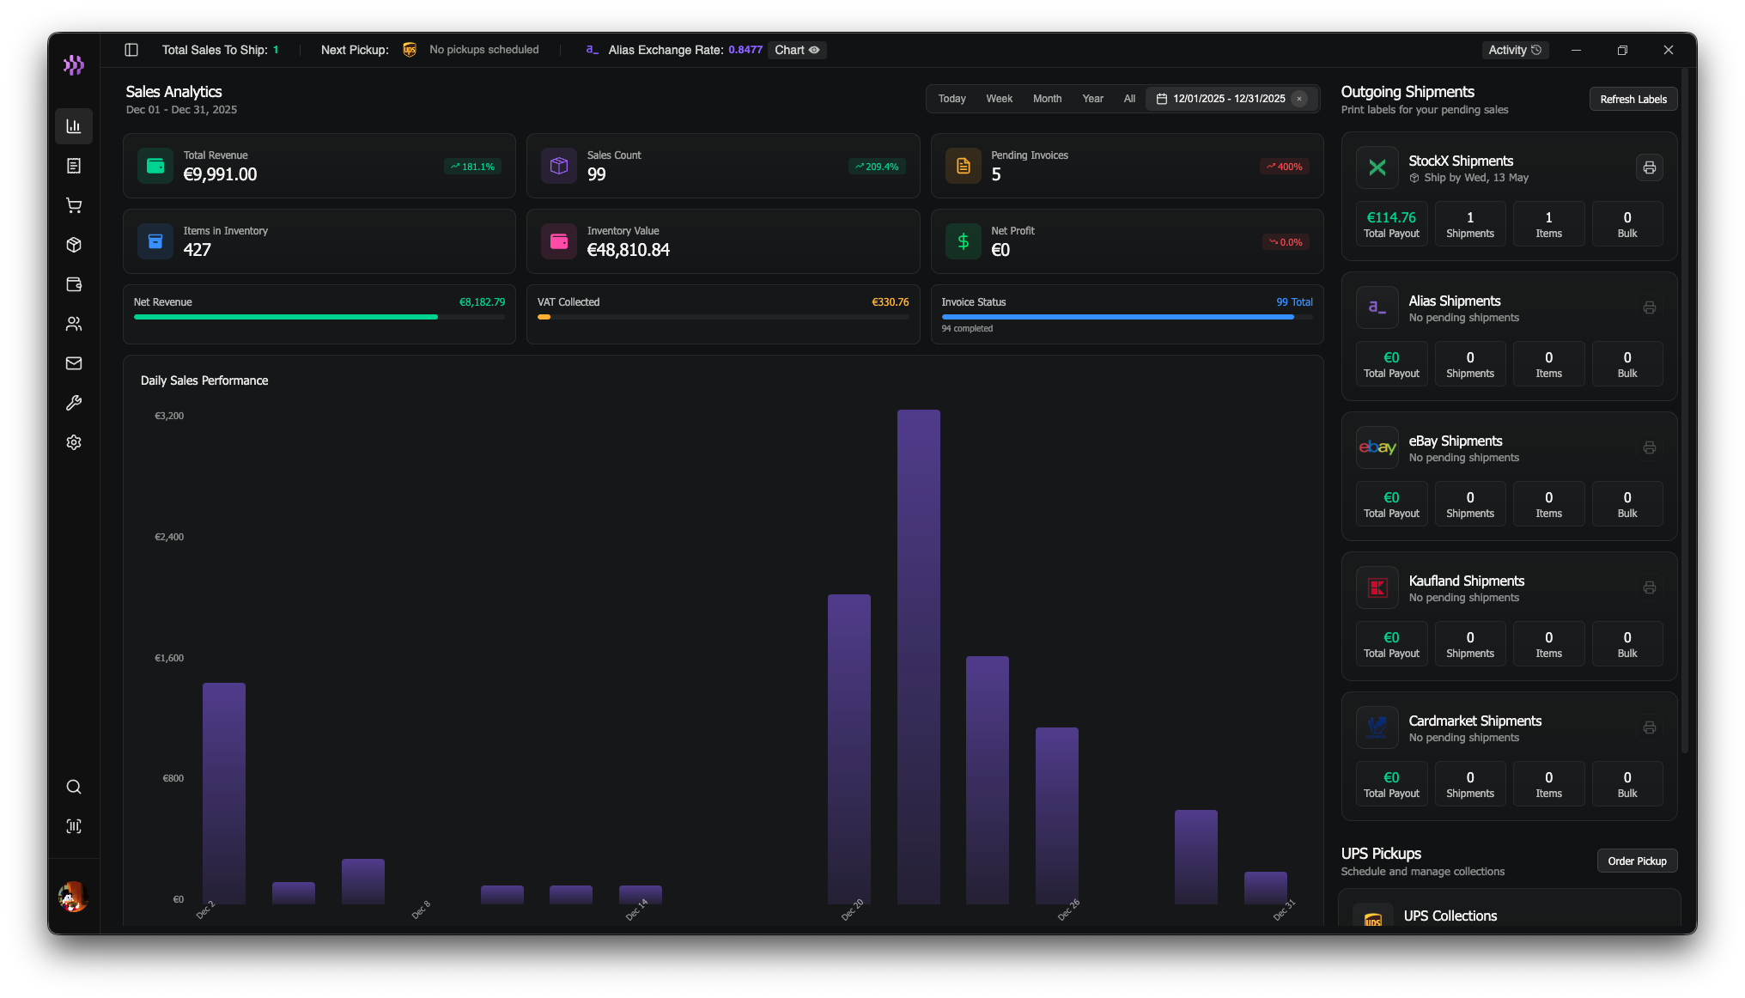Viewport: 1745px width, 998px height.
Task: Clear the custom date range
Action: [x=1299, y=99]
